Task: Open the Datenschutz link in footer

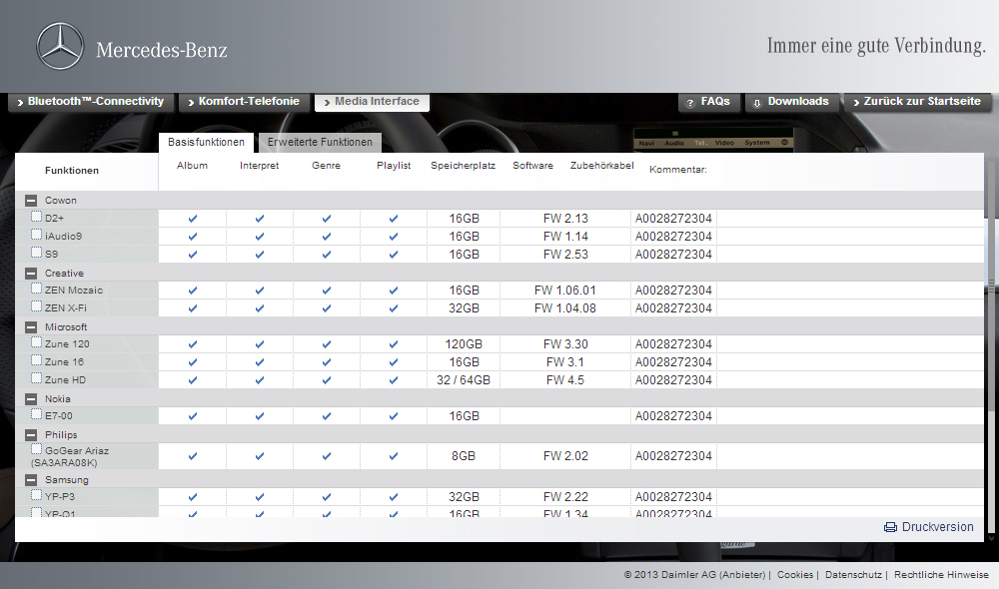Action: tap(852, 575)
